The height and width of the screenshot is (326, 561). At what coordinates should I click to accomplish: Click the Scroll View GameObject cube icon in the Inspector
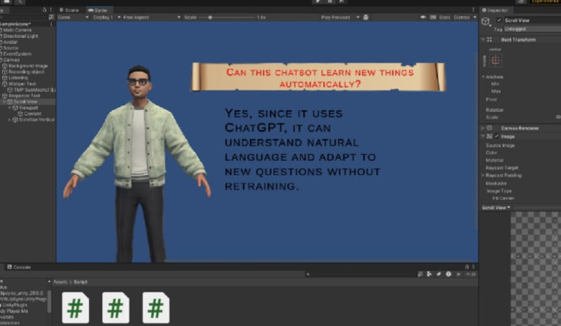click(x=486, y=22)
